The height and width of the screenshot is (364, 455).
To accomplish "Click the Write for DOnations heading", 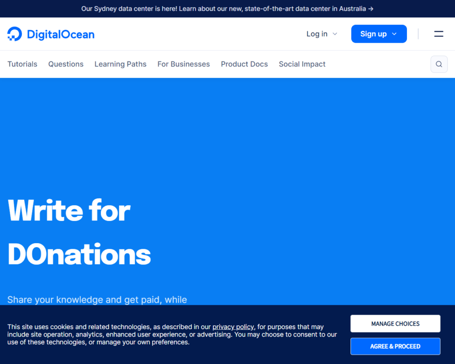I will click(79, 232).
